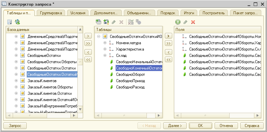Click the green plus add icon above Поля

(x=178, y=22)
